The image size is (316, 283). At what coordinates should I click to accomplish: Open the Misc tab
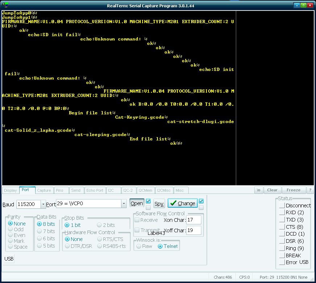[x=181, y=190]
